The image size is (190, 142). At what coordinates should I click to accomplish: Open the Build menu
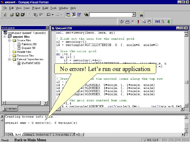pos(45,8)
